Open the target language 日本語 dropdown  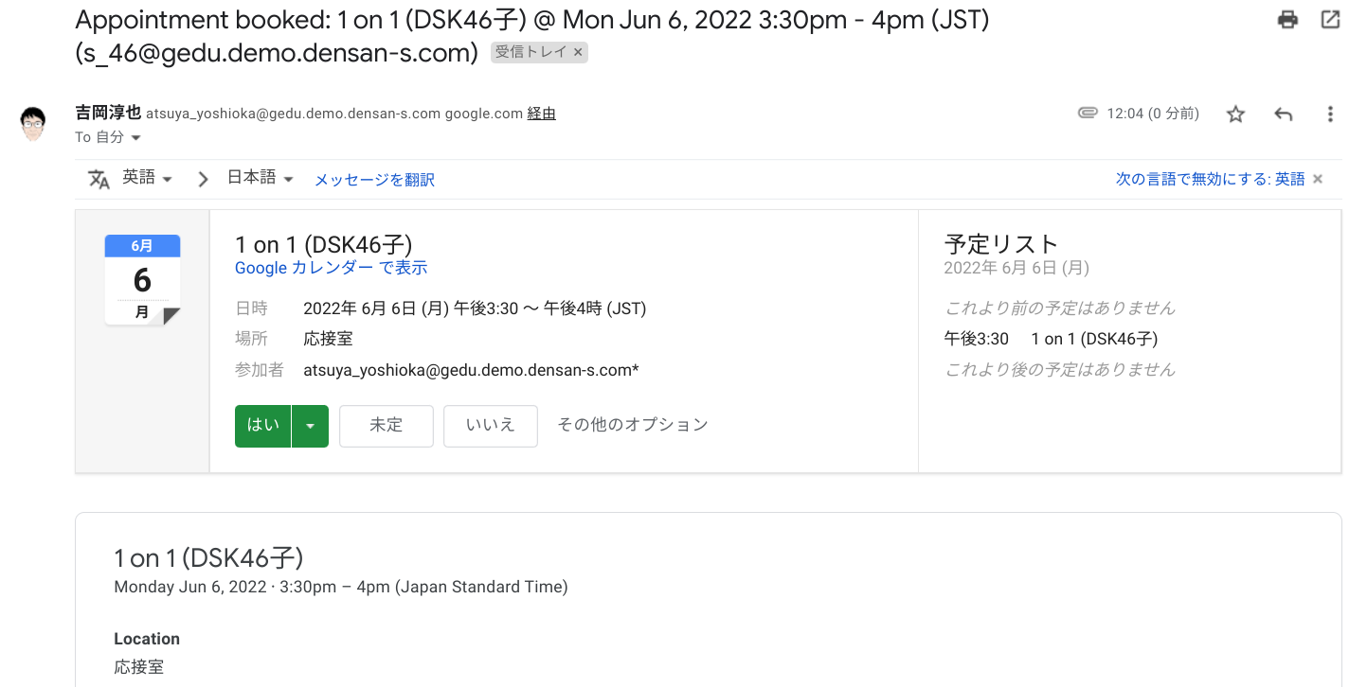[261, 178]
